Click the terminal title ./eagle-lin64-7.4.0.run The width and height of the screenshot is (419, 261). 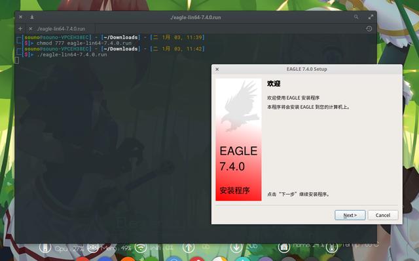(x=195, y=18)
